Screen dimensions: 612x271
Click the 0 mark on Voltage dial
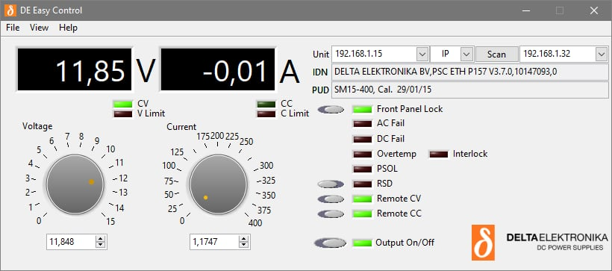pos(39,221)
